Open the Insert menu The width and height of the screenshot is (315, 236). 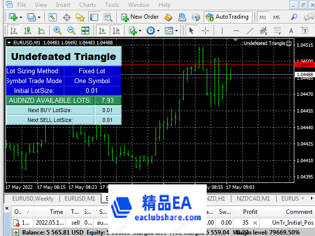[63, 4]
